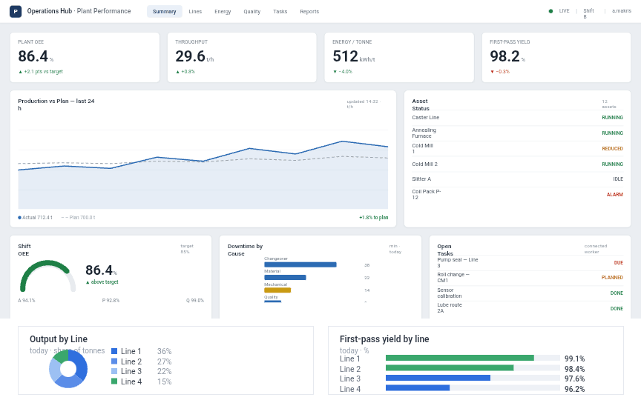Select the Caster Line asset row
The image size is (641, 400).
click(x=518, y=118)
